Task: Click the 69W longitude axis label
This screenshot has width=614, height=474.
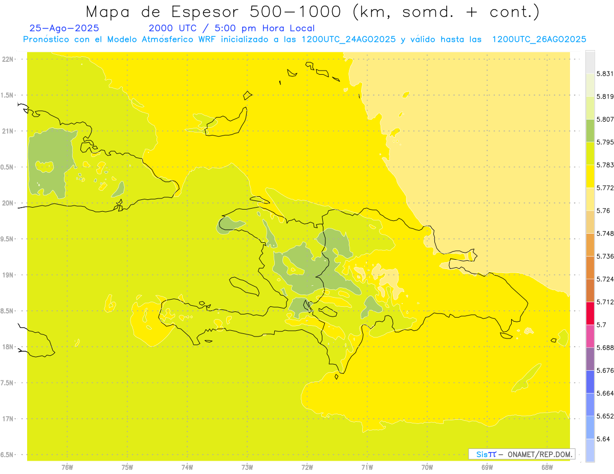Action: tap(487, 467)
